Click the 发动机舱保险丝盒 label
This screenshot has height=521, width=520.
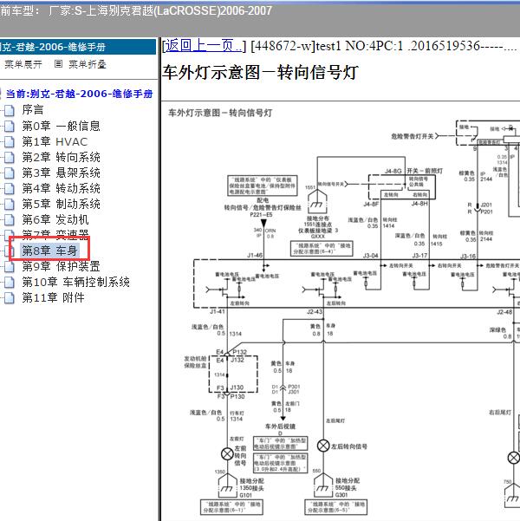pos(195,361)
